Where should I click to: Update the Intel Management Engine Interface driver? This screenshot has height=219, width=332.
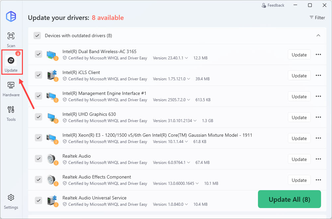point(299,97)
